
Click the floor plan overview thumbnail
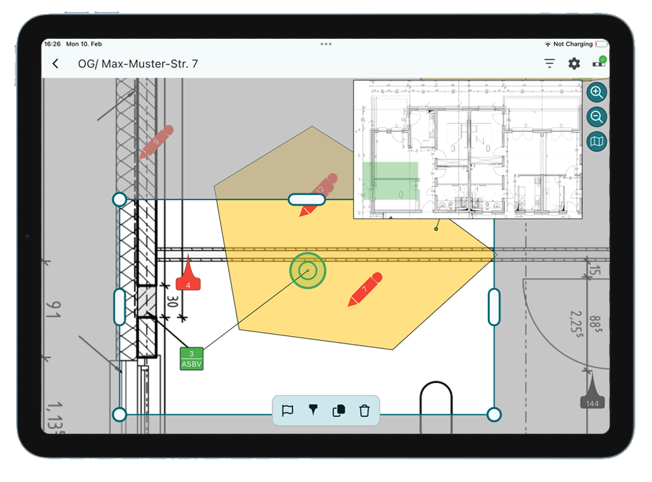tap(467, 149)
